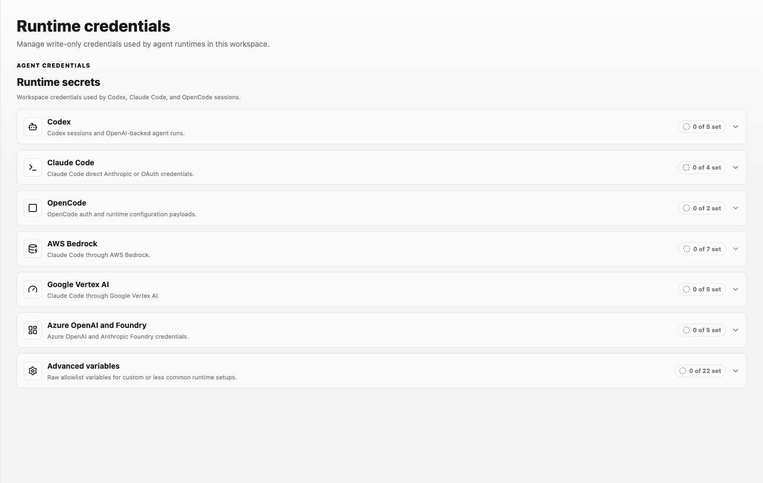Viewport: 763px width, 483px height.
Task: Open the Azure OpenAI and Foundry title
Action: click(97, 325)
